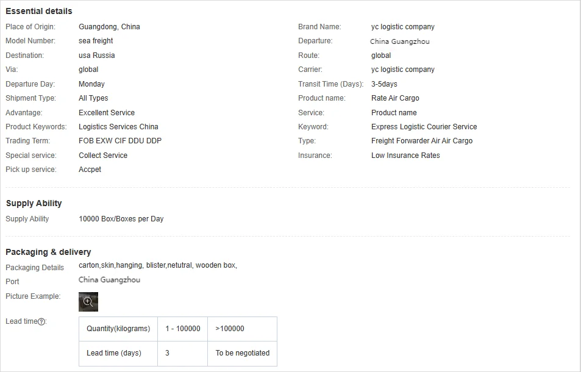Select the Supply Ability section heading
581x372 pixels.
(34, 203)
